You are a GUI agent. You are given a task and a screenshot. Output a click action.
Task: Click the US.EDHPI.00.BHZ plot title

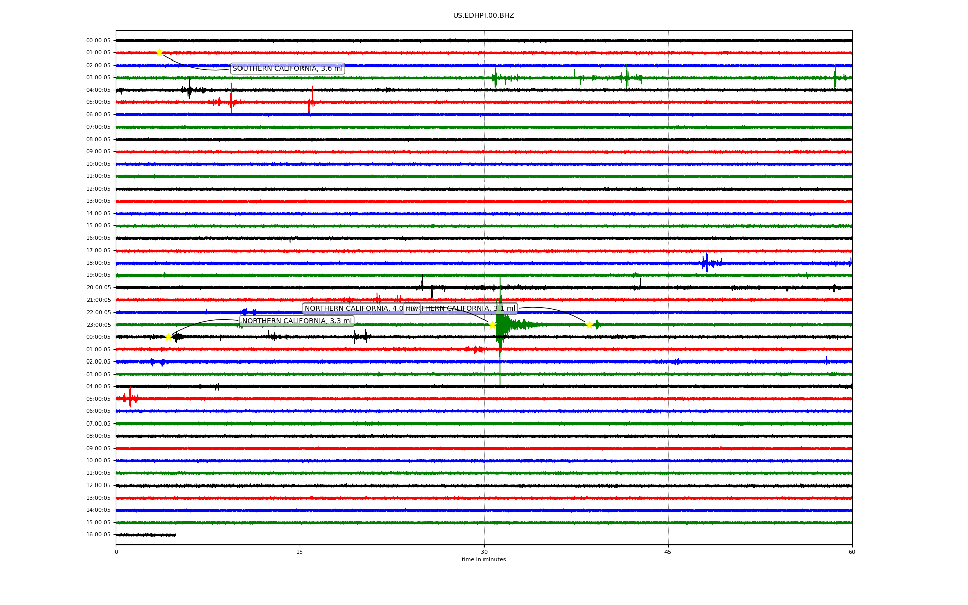(x=483, y=16)
